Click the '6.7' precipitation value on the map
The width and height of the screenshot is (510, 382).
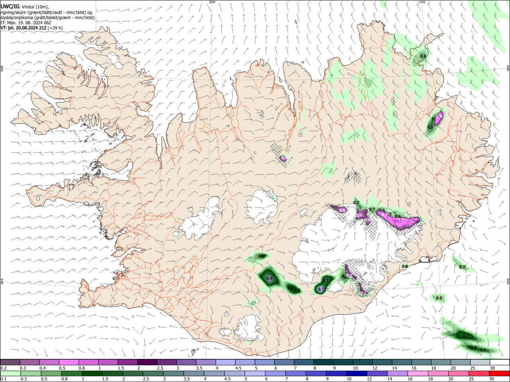pos(322,289)
